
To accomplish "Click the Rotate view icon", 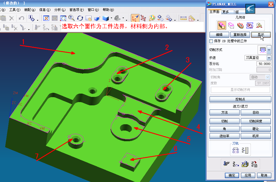I will click(x=80, y=18).
